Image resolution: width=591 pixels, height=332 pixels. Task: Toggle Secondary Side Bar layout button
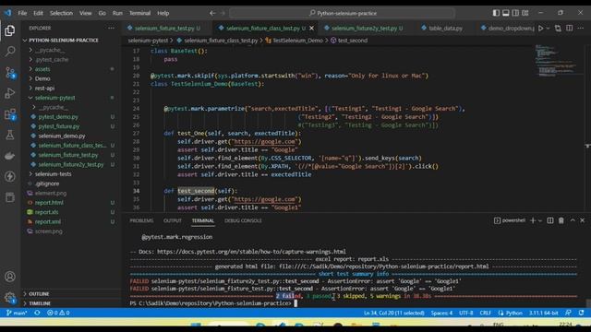pyautogui.click(x=515, y=13)
